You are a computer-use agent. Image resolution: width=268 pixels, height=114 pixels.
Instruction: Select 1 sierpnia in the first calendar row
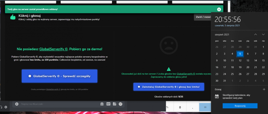(263, 47)
